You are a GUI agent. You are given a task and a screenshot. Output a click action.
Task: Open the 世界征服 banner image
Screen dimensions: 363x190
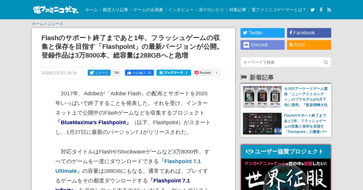[286, 174]
